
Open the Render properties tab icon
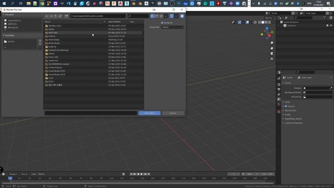(279, 85)
